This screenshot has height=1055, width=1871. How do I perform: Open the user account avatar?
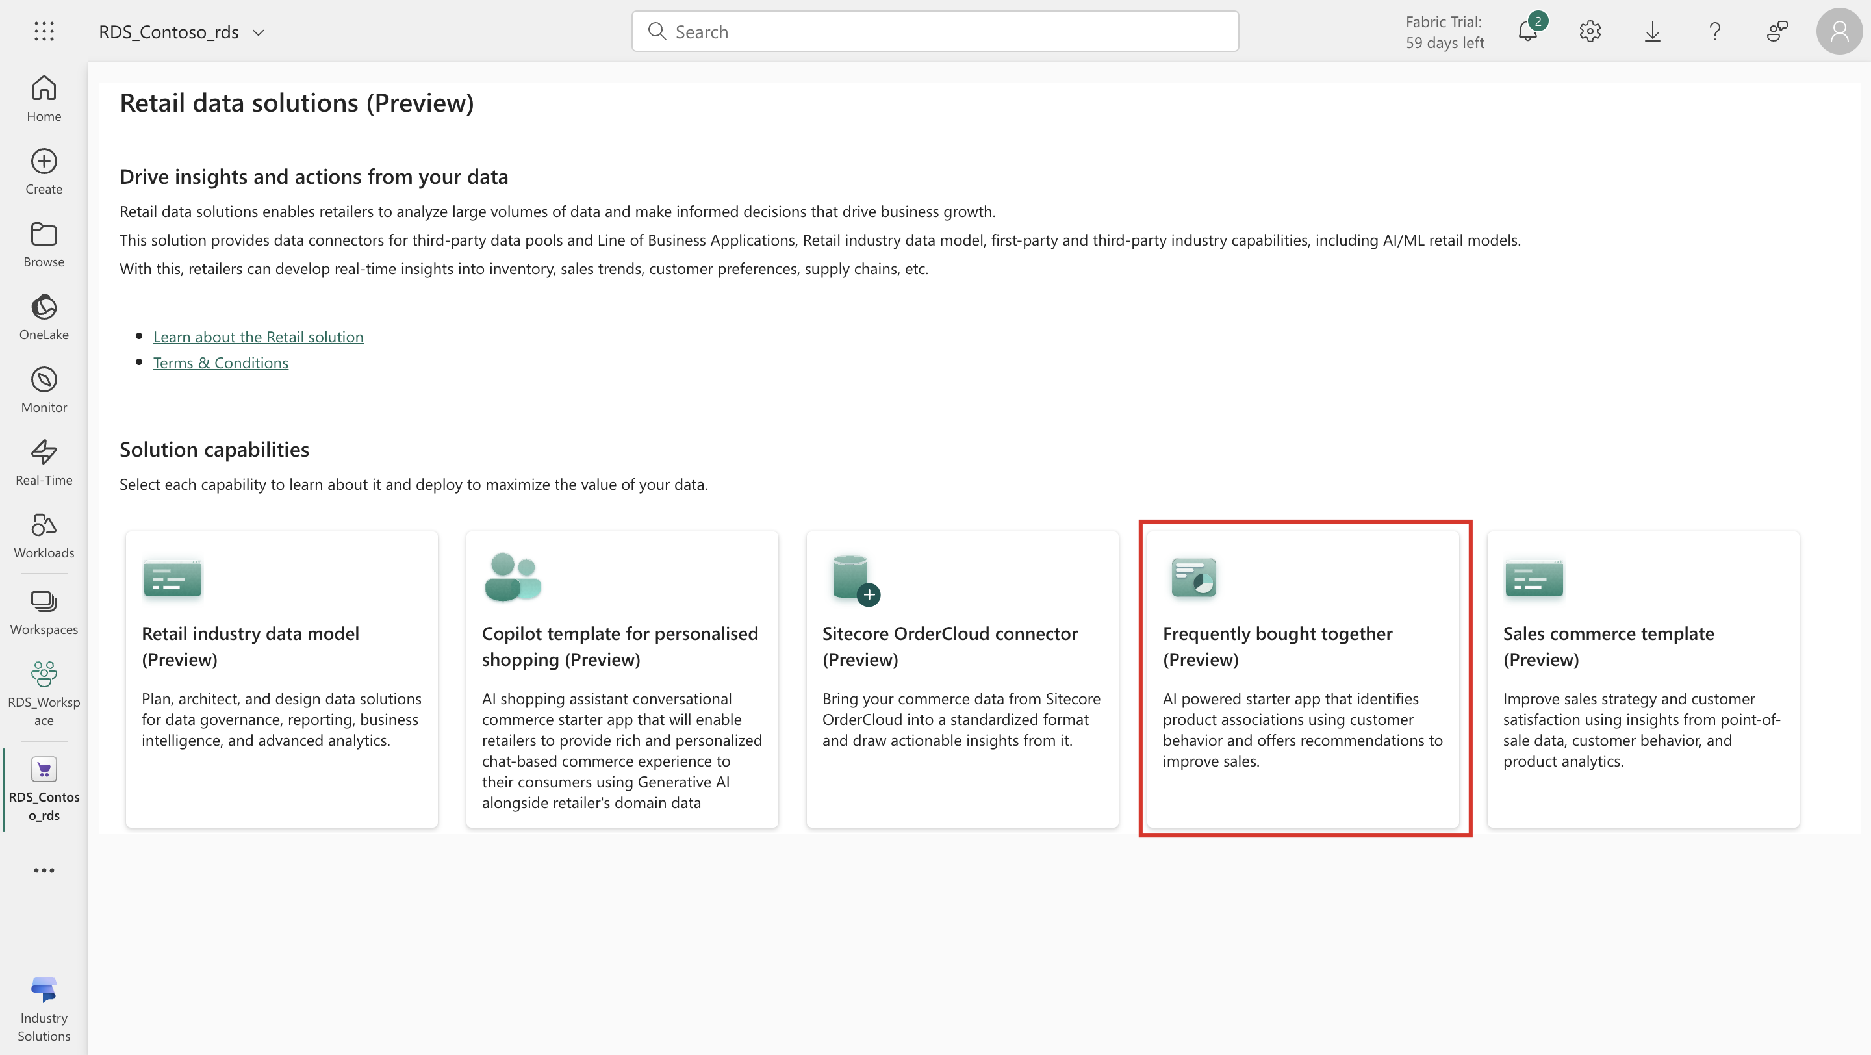(1840, 31)
